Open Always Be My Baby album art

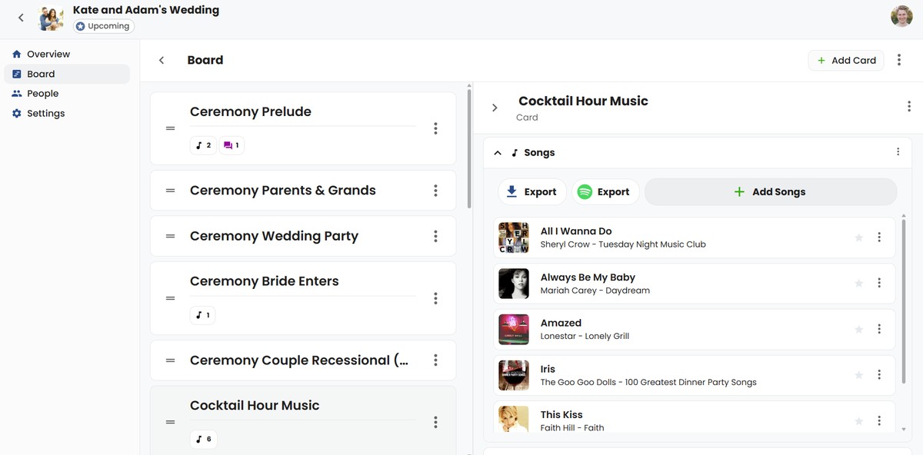click(x=514, y=284)
